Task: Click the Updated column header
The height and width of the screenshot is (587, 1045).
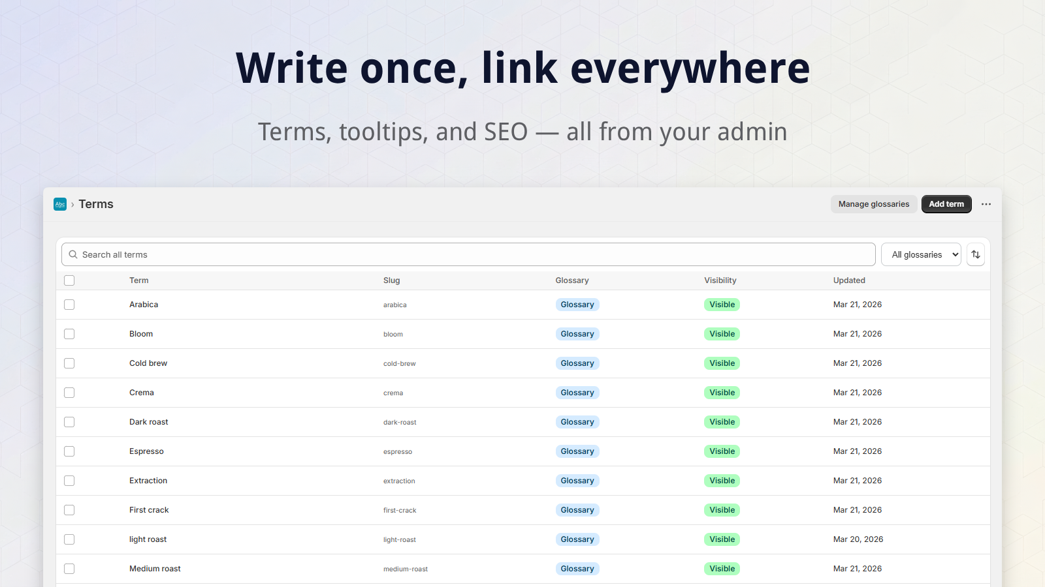Action: (x=849, y=280)
